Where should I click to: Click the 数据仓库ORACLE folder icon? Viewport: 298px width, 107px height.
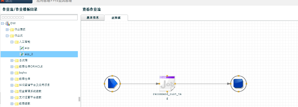coord(17,67)
